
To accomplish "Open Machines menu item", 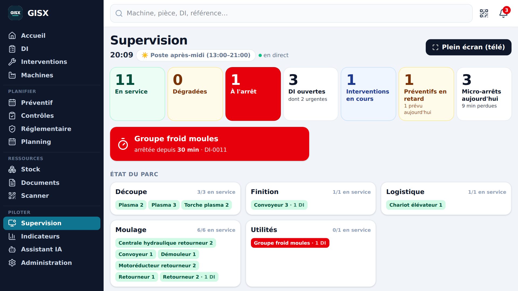I will pos(52,75).
